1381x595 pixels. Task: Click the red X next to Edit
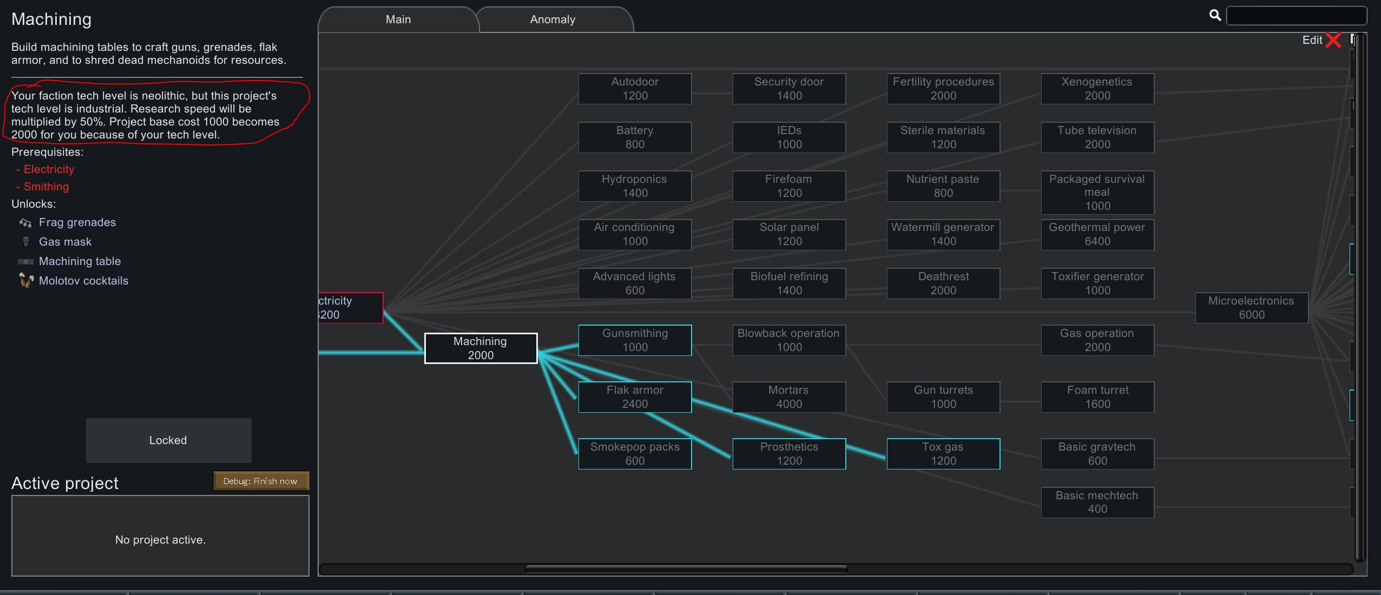pos(1333,40)
